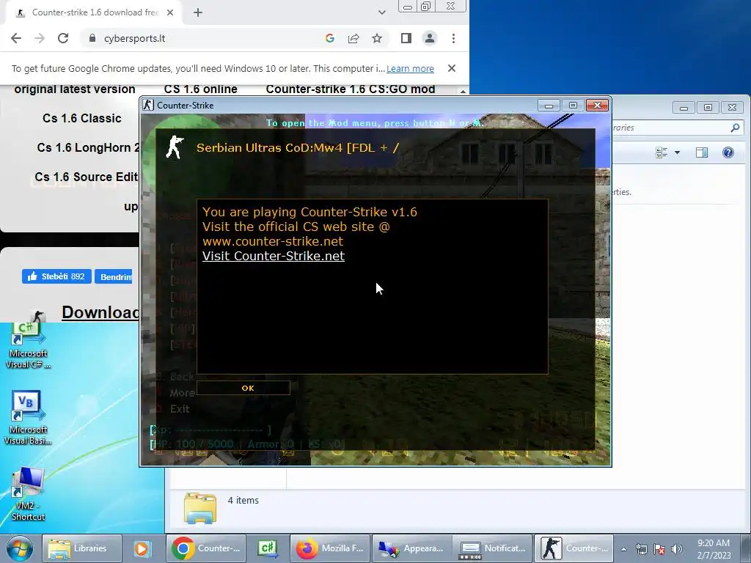Dismiss the Chrome update notice

click(451, 68)
